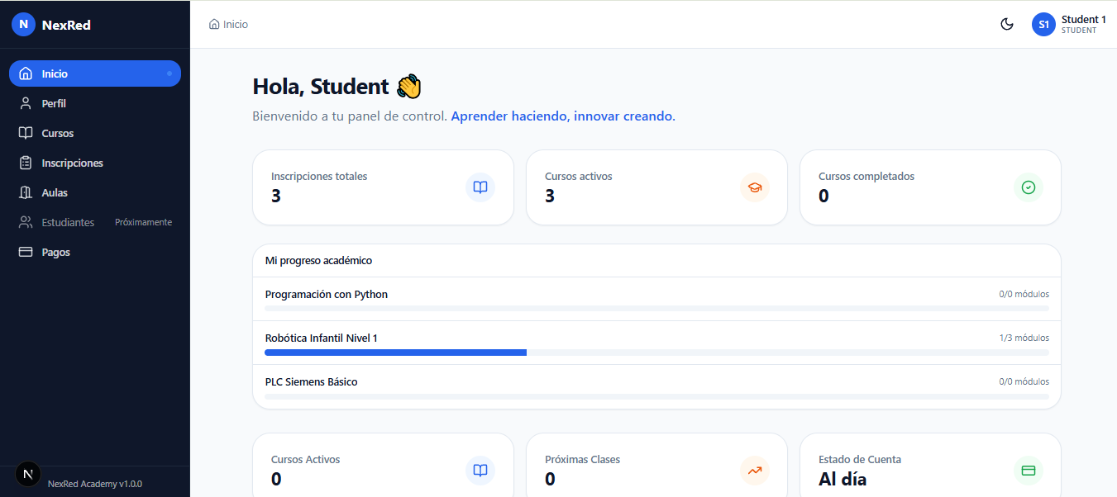
Task: Toggle dark mode with moon icon
Action: coord(1007,24)
